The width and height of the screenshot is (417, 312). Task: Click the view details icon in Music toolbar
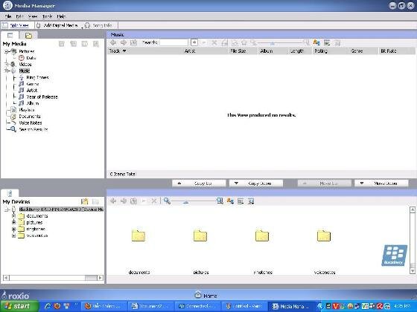click(x=327, y=42)
